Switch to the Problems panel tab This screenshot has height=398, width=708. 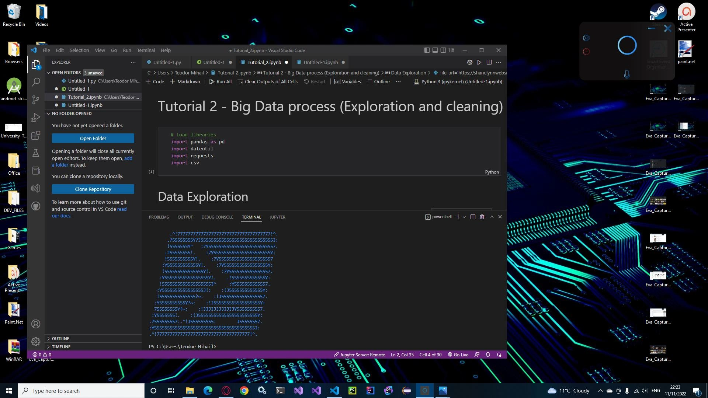[x=159, y=217]
